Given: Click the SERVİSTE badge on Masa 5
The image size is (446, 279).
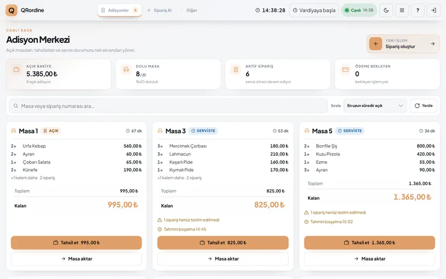Looking at the screenshot, I should point(350,131).
